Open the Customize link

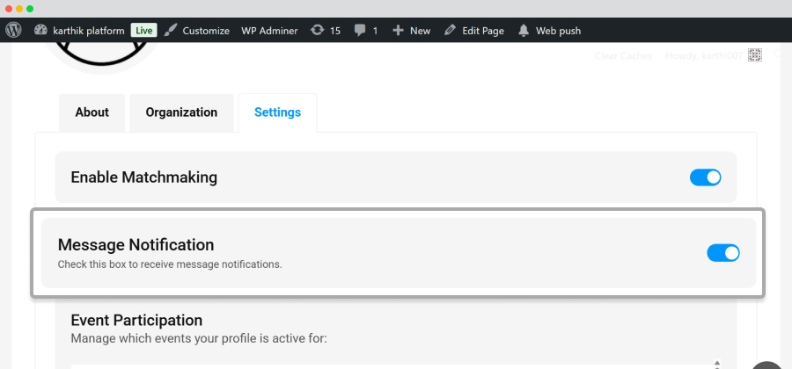point(206,31)
